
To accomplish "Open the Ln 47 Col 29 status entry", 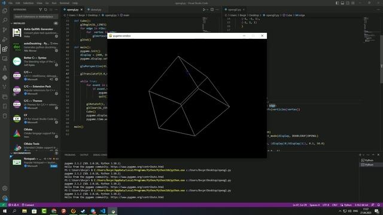I will [x=300, y=205].
